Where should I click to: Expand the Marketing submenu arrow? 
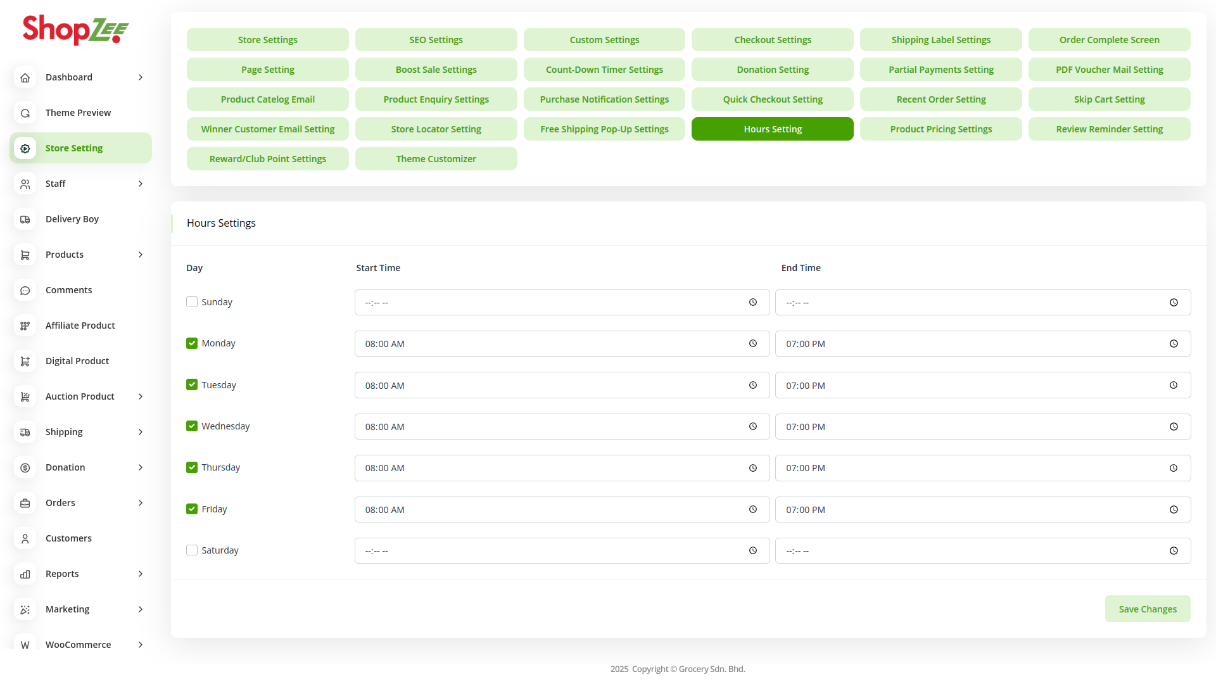click(x=141, y=609)
